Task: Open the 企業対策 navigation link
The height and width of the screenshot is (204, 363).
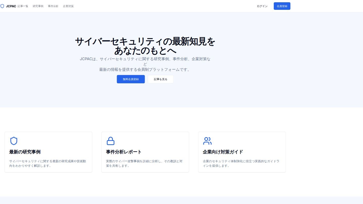Action: tap(68, 6)
